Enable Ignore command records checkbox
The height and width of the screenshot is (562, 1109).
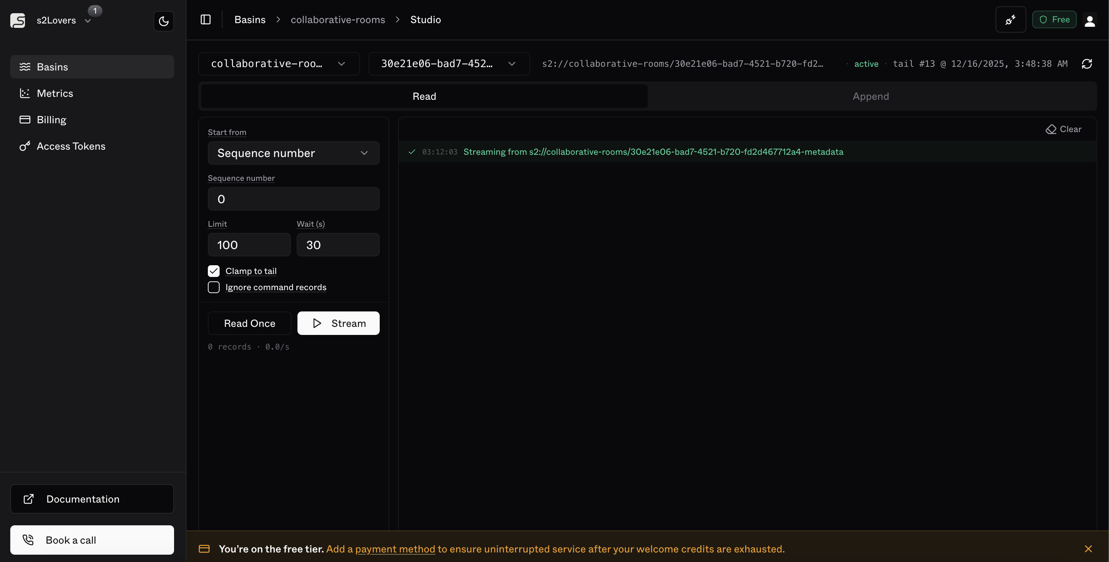coord(213,287)
